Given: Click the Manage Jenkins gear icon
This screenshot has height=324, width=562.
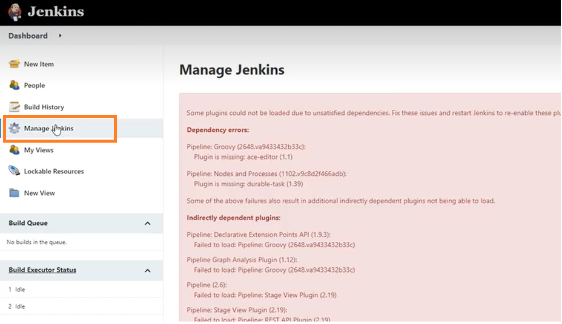Looking at the screenshot, I should pyautogui.click(x=15, y=128).
